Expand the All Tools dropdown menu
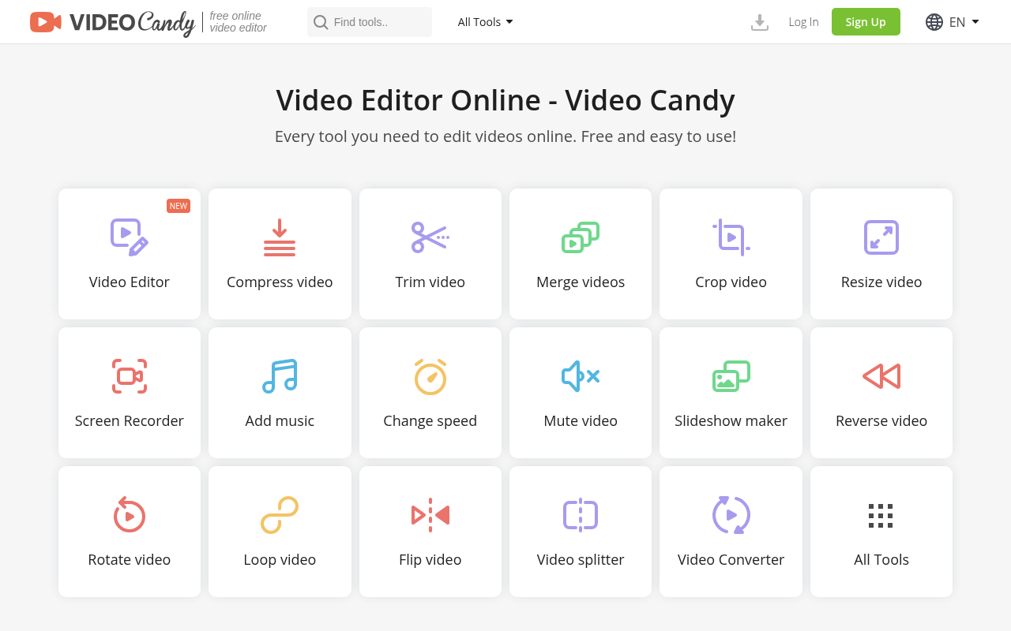Viewport: 1011px width, 631px height. click(484, 21)
